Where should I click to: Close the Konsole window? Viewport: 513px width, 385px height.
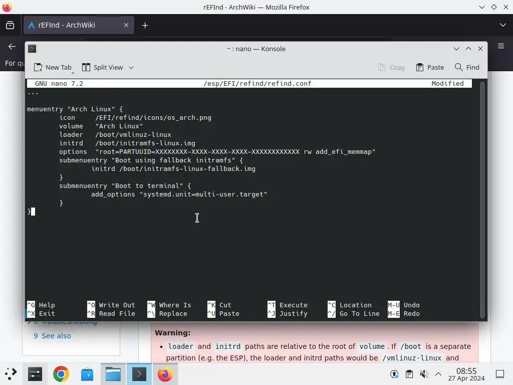point(480,49)
